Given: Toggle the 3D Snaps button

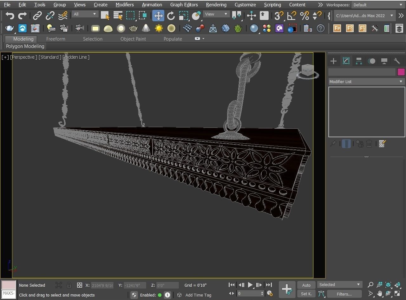Looking at the screenshot, I should [279, 16].
